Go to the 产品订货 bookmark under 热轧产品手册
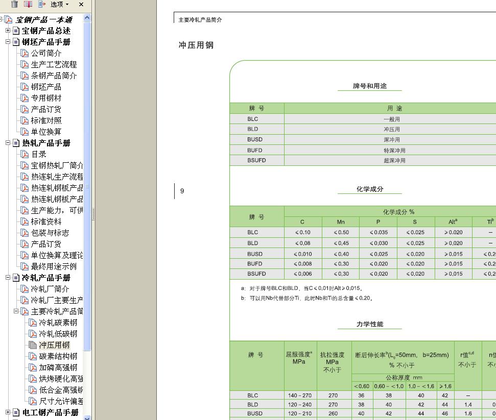The width and height of the screenshot is (496, 420). point(46,244)
